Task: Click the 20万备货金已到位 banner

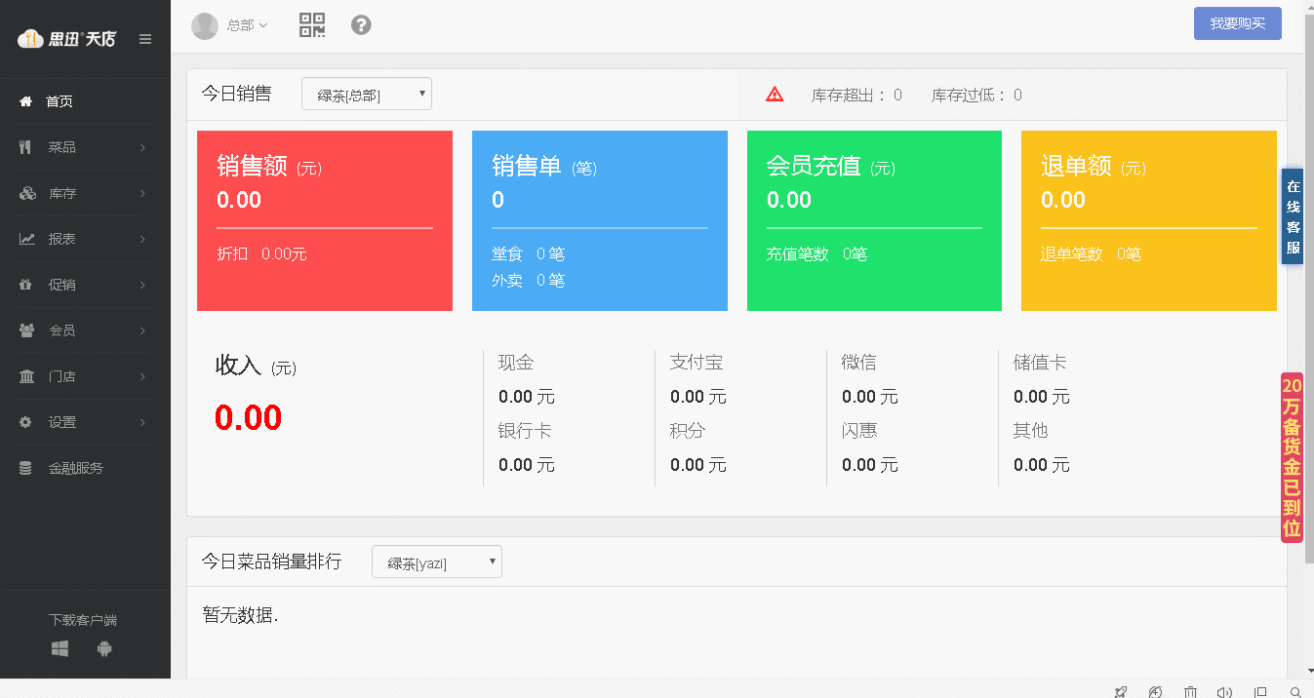Action: pos(1292,457)
